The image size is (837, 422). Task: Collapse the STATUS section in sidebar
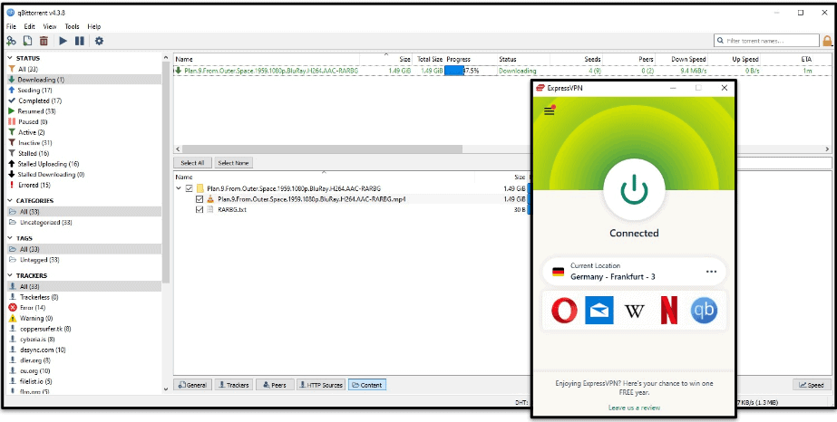[9, 58]
